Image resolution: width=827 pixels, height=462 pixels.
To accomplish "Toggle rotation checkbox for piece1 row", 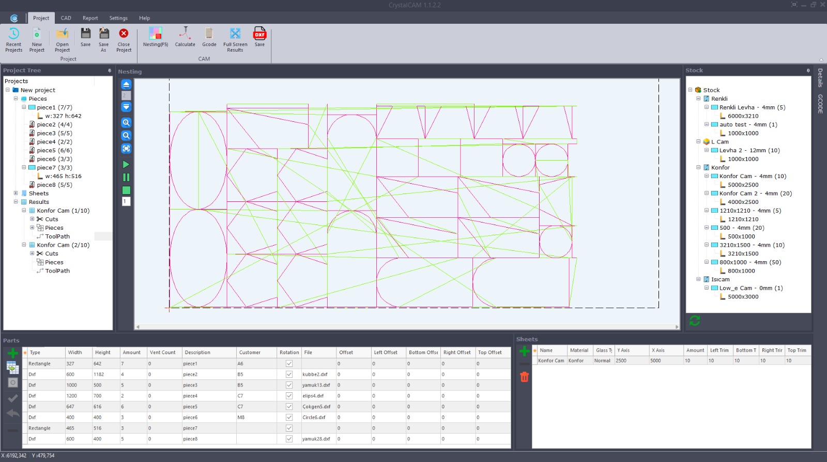I will point(289,364).
